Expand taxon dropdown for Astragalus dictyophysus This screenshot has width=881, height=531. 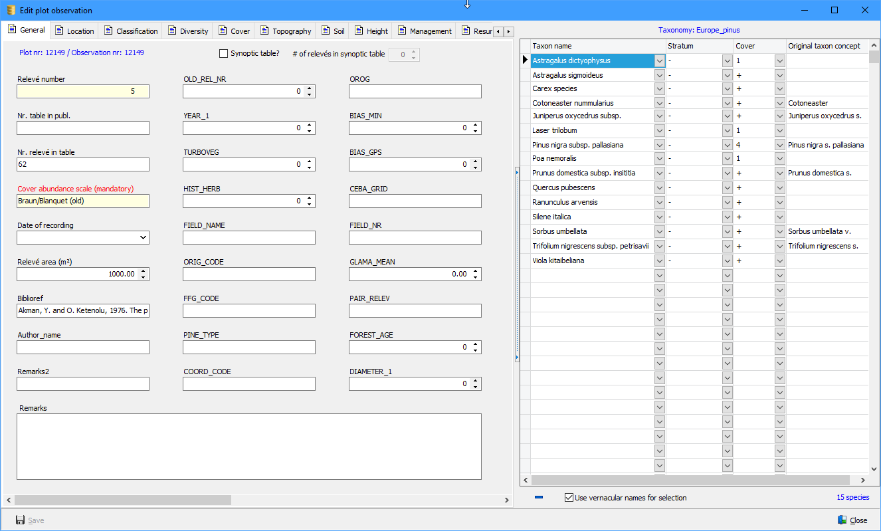[659, 61]
